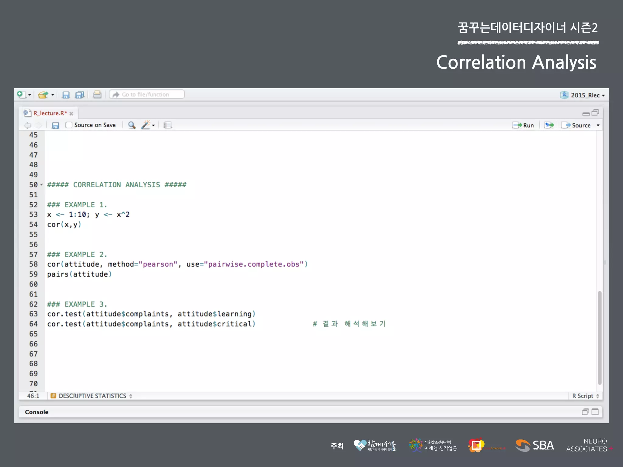Click the open file folder icon
Viewport: 623px width, 467px height.
[43, 95]
